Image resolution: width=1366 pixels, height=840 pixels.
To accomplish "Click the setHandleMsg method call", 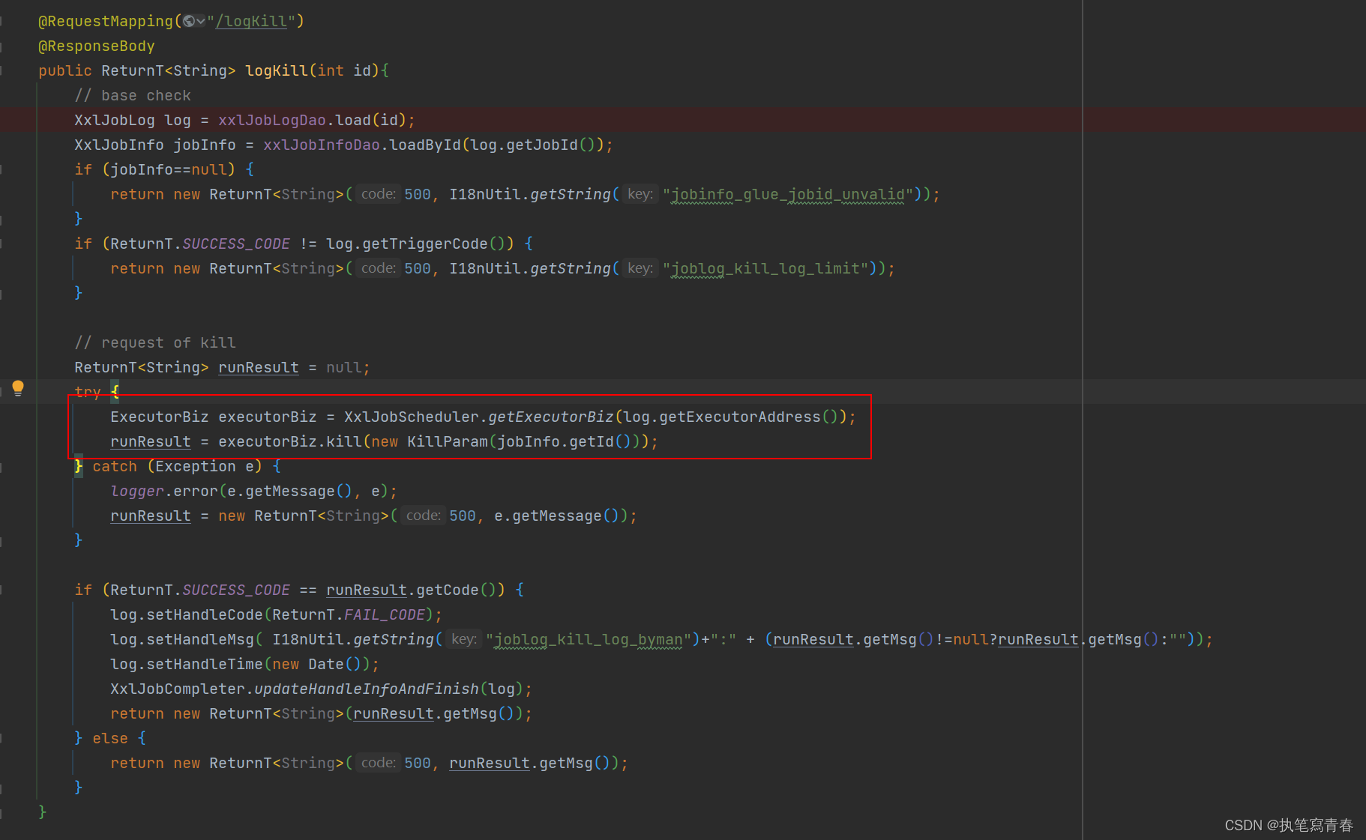I will [200, 639].
